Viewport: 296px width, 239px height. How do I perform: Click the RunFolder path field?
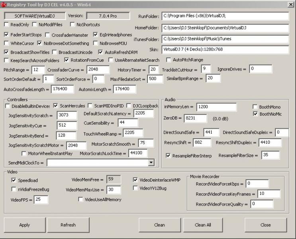[225, 16]
